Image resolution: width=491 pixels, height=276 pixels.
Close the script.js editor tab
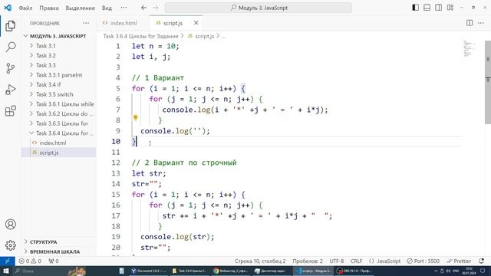point(196,23)
